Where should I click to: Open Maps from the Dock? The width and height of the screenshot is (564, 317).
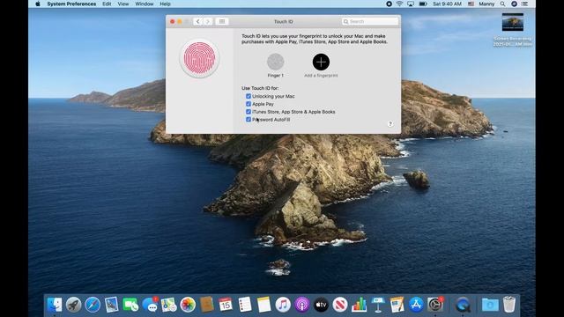pyautogui.click(x=168, y=305)
